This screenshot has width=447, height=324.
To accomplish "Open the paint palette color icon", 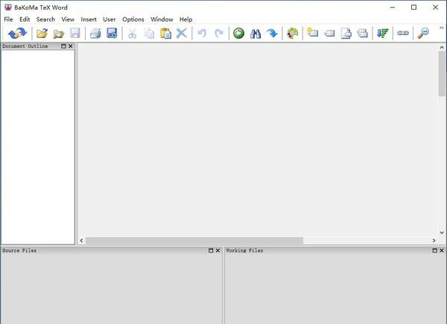I will tap(292, 34).
